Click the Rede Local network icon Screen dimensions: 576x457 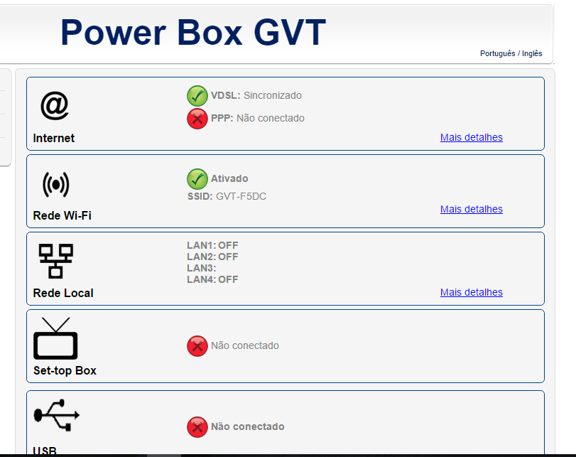point(56,261)
